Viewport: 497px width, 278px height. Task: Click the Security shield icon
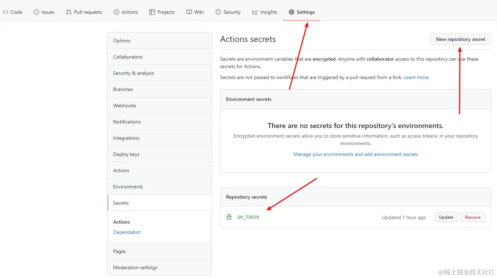tap(218, 12)
